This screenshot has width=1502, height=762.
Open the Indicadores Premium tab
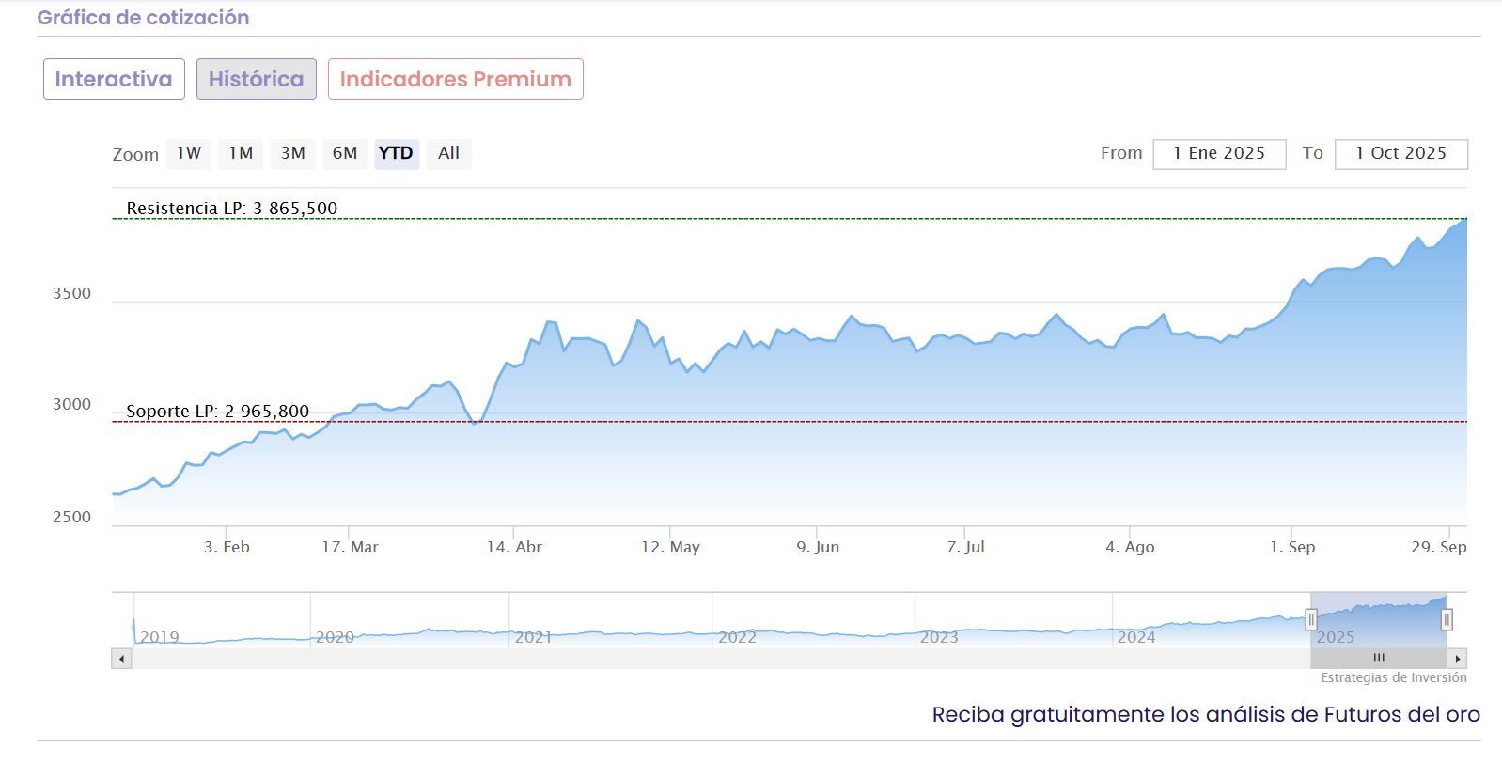[x=455, y=79]
